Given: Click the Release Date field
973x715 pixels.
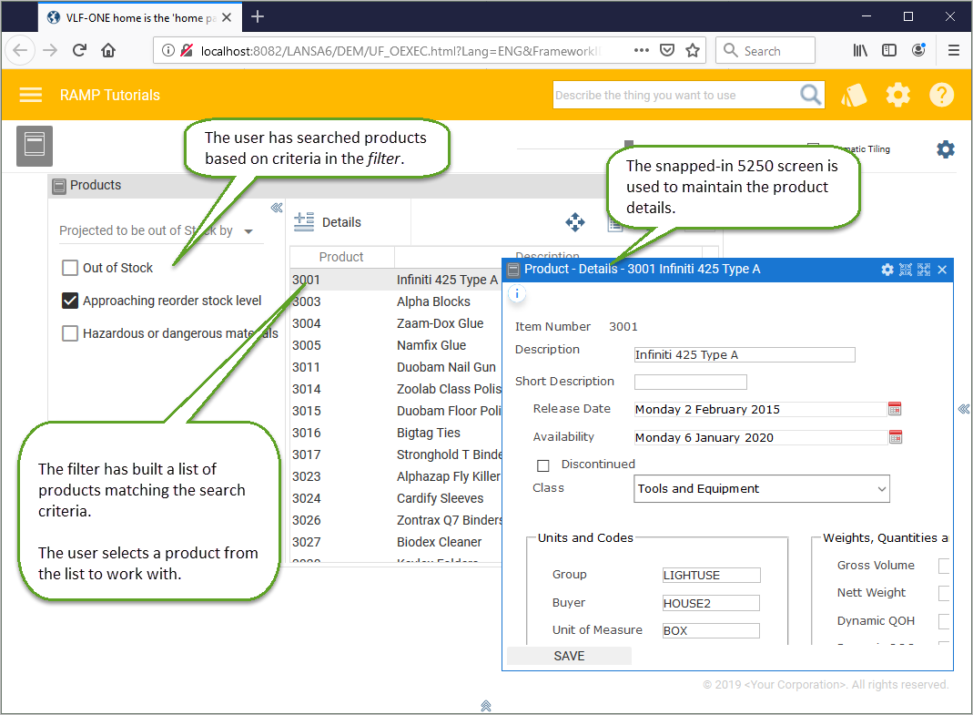Looking at the screenshot, I should (x=761, y=409).
